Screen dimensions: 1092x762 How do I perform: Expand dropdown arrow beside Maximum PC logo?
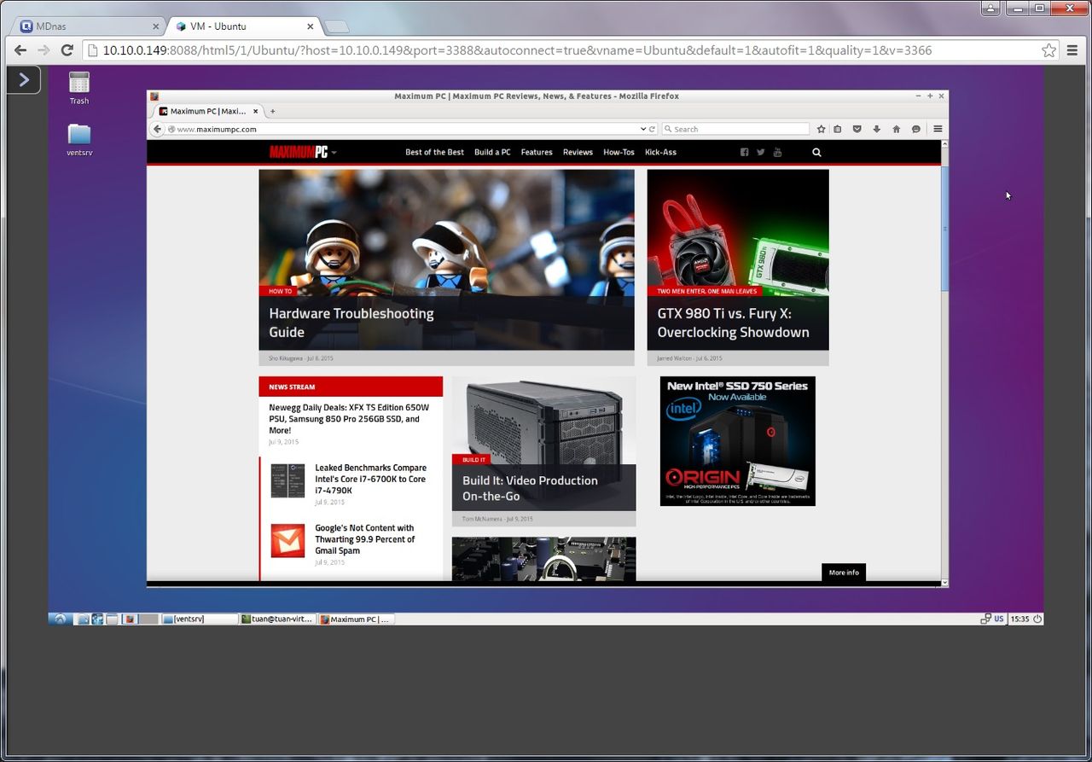(x=334, y=153)
